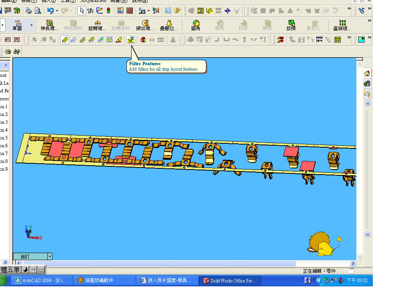Open Design Library task pane icon

pos(367,84)
